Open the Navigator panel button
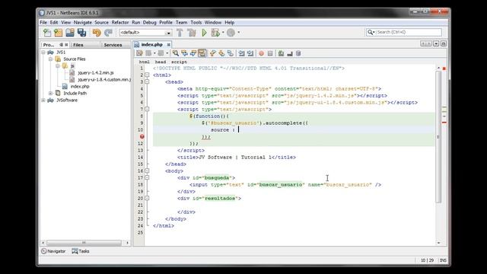 click(x=53, y=251)
